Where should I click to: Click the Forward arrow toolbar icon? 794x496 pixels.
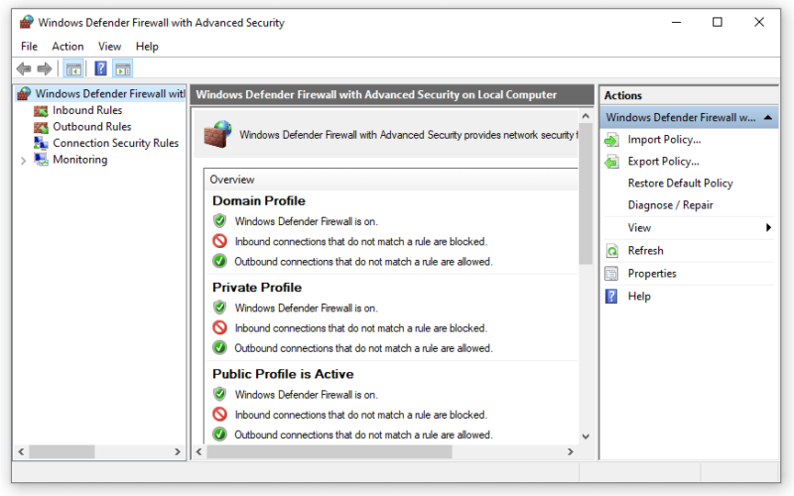[x=45, y=68]
